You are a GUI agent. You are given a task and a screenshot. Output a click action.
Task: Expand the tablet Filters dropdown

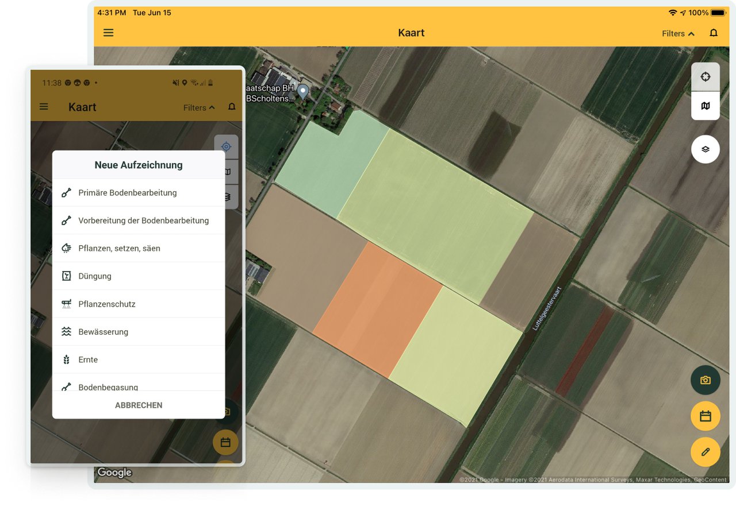678,33
